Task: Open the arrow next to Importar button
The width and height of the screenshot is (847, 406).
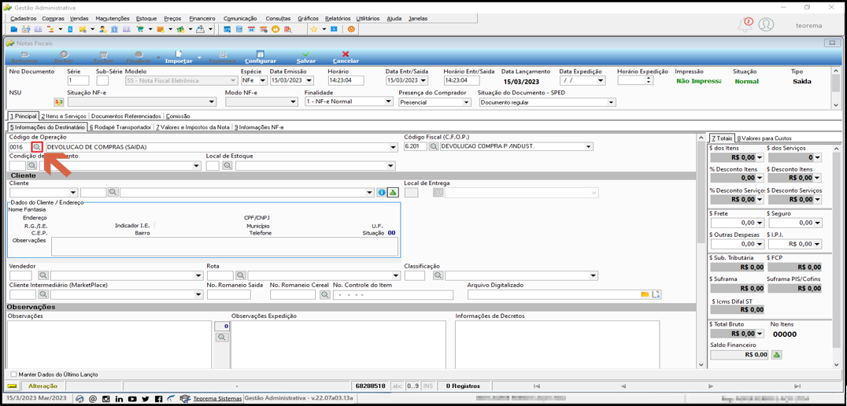Action: click(x=200, y=57)
